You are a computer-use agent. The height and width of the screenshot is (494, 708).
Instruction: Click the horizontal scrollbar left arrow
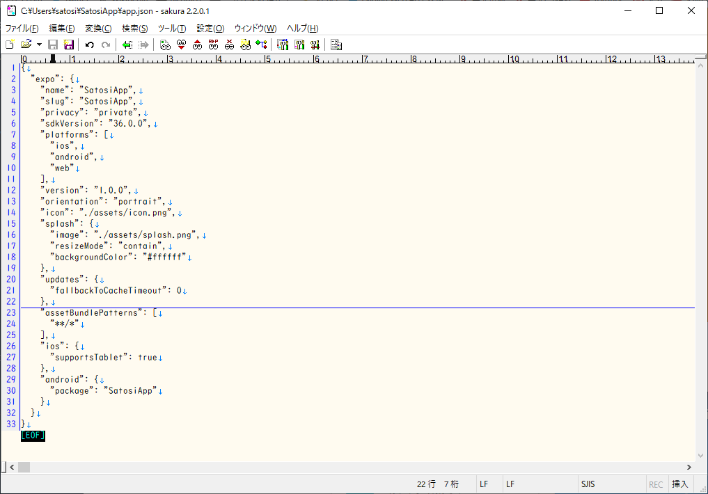coord(13,468)
